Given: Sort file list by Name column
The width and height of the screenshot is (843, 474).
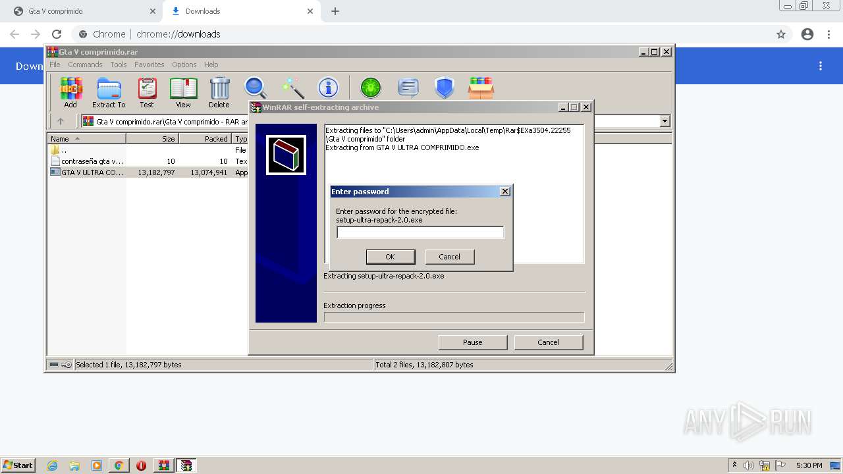Looking at the screenshot, I should pyautogui.click(x=87, y=138).
